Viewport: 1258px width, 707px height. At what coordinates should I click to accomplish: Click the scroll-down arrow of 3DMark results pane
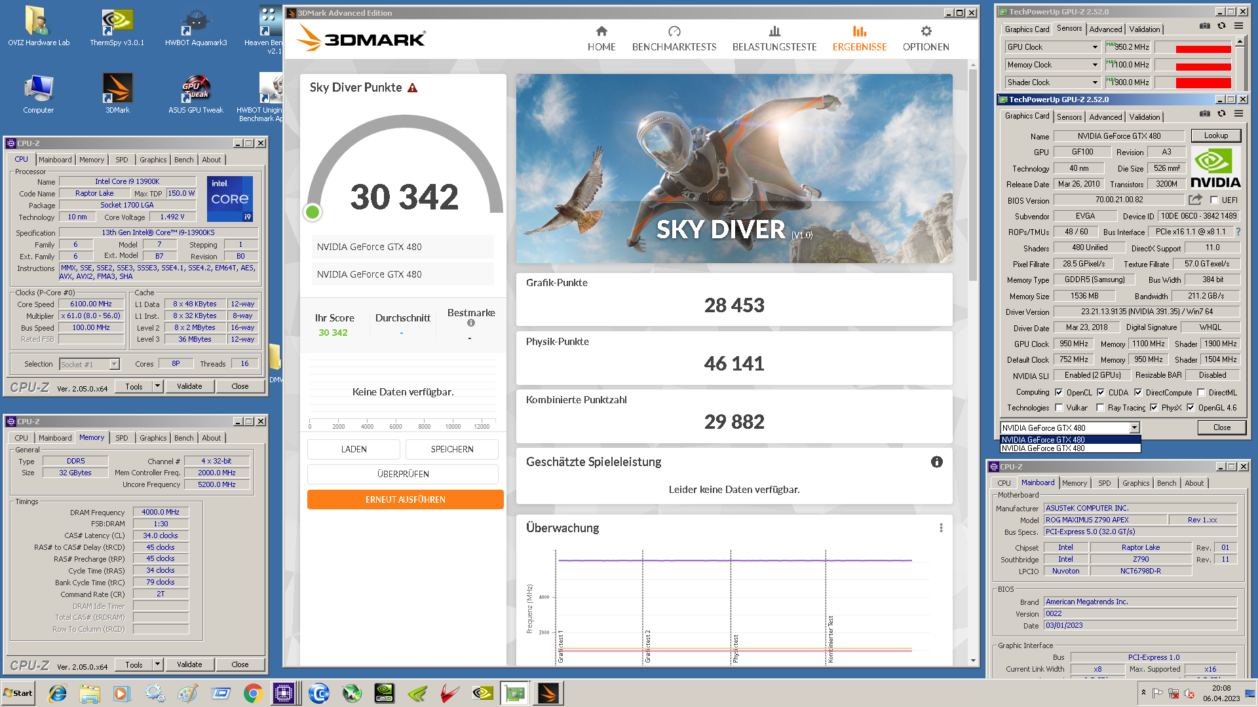tap(973, 661)
